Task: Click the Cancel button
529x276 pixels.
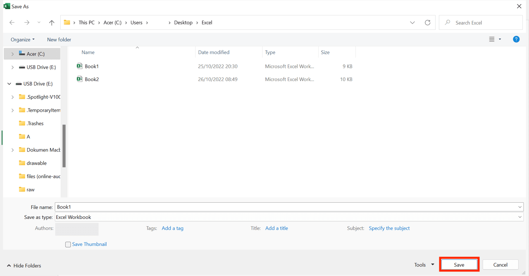Action: [500, 265]
